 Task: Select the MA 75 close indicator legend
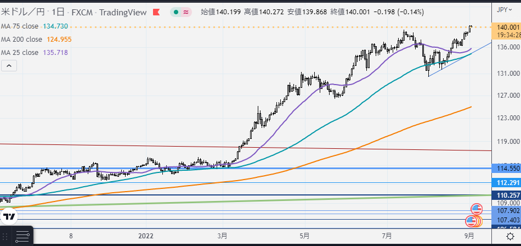tap(20, 26)
